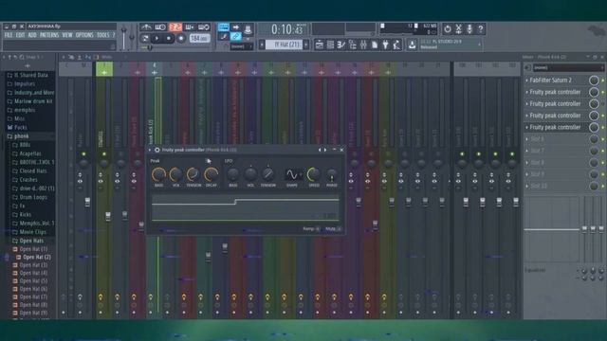Viewport: 607px width, 341px height.
Task: Click the stop button in transport
Action: (x=169, y=38)
